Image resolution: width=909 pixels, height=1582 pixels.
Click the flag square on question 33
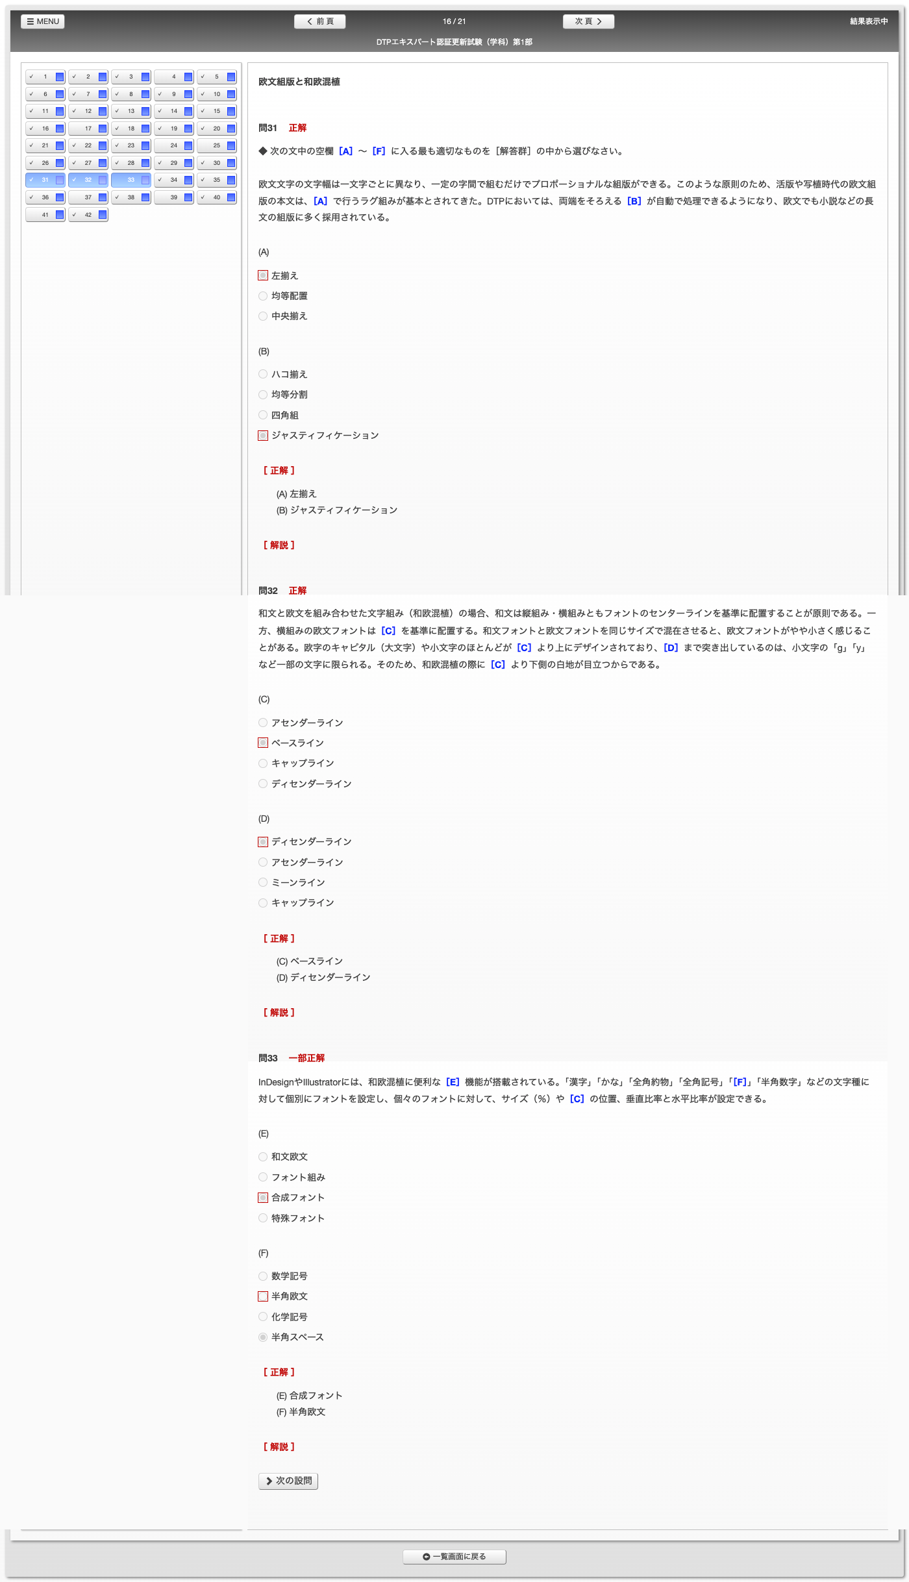tap(145, 180)
